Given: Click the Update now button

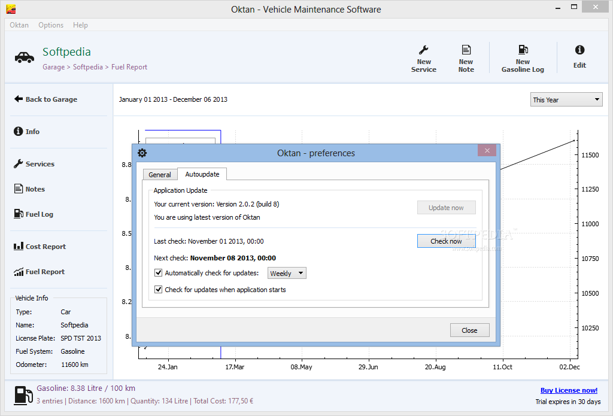Looking at the screenshot, I should (446, 207).
